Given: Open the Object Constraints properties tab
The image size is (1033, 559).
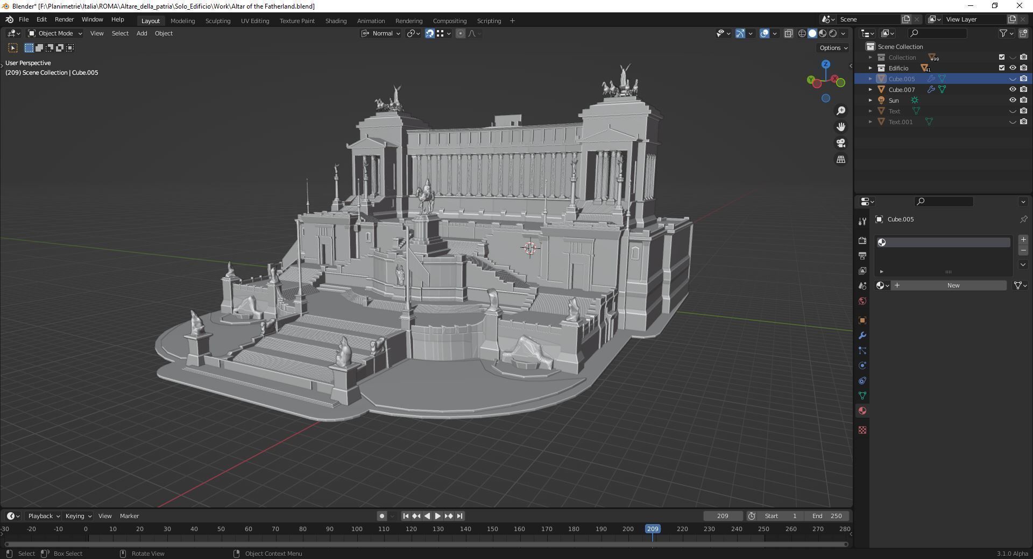Looking at the screenshot, I should (862, 381).
